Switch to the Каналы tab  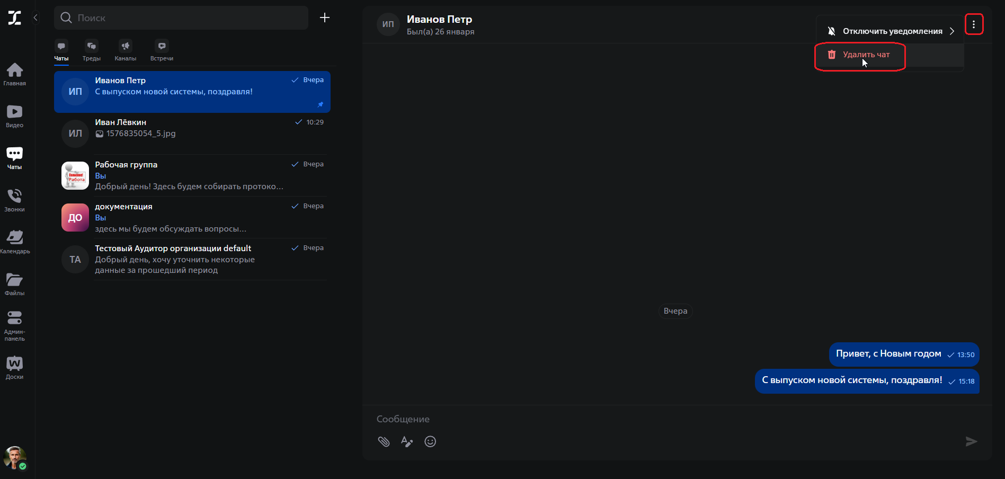[x=126, y=51]
